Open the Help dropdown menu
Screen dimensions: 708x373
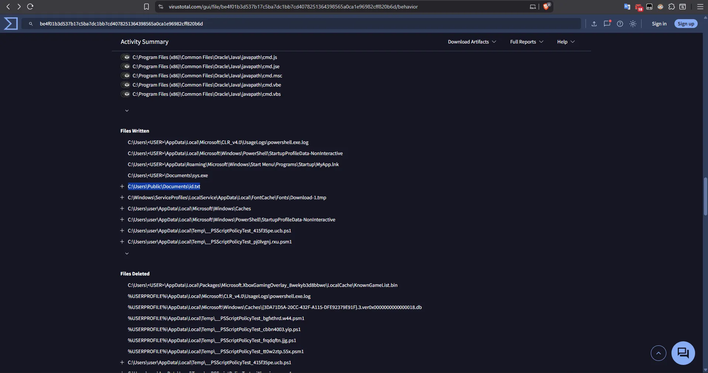pos(566,42)
